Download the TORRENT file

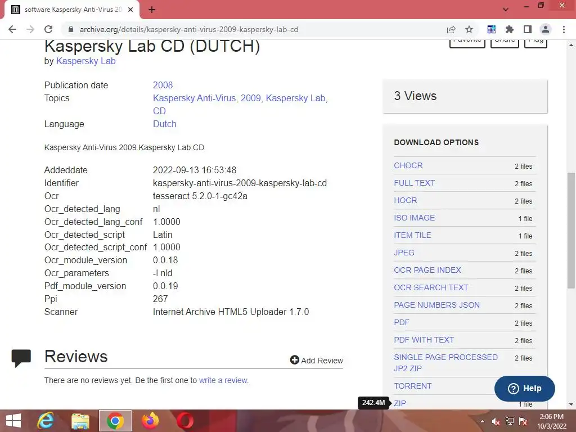coord(412,386)
